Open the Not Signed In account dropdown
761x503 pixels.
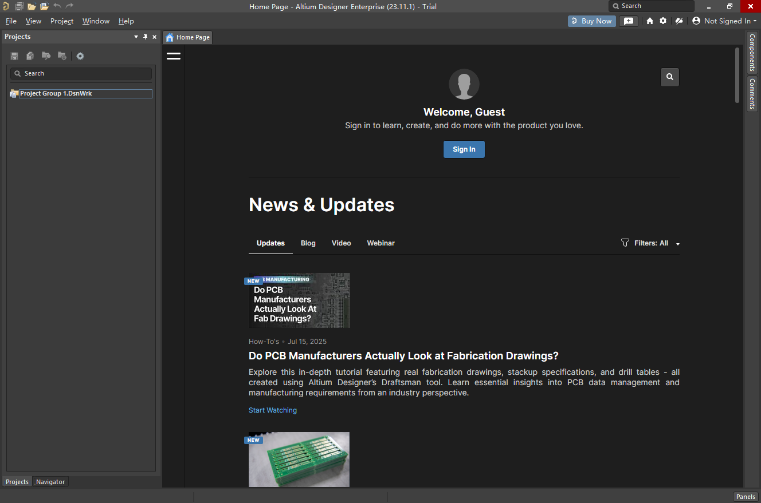725,21
